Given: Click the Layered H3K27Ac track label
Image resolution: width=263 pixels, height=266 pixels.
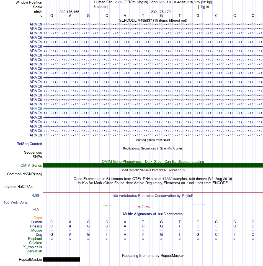Looking at the screenshot, I should pyautogui.click(x=18, y=187).
